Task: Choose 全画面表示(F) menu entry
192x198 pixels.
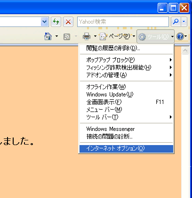Action: coord(127,102)
